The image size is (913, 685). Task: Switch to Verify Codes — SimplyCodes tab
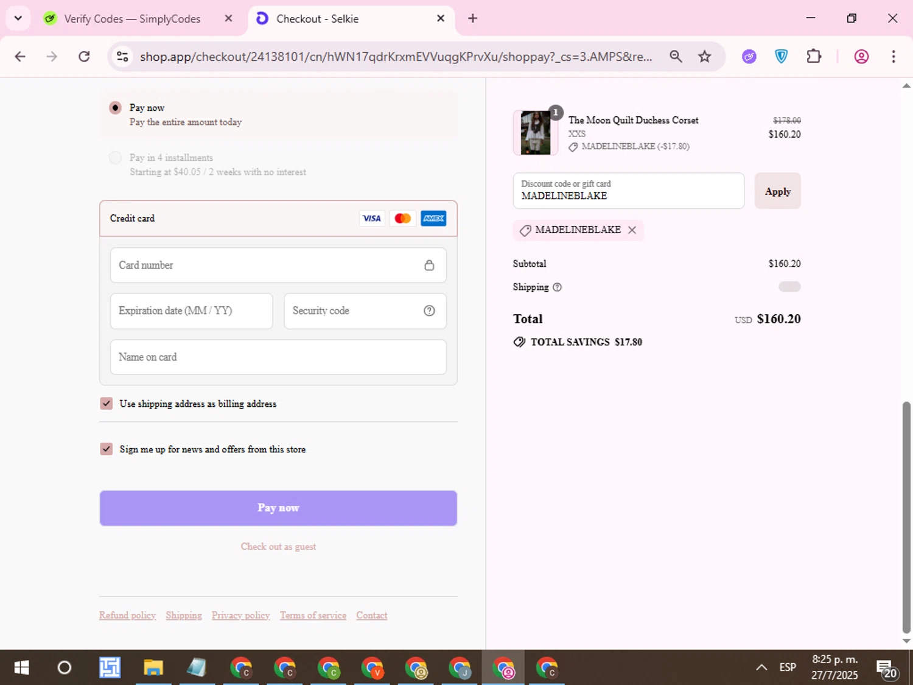(x=132, y=19)
